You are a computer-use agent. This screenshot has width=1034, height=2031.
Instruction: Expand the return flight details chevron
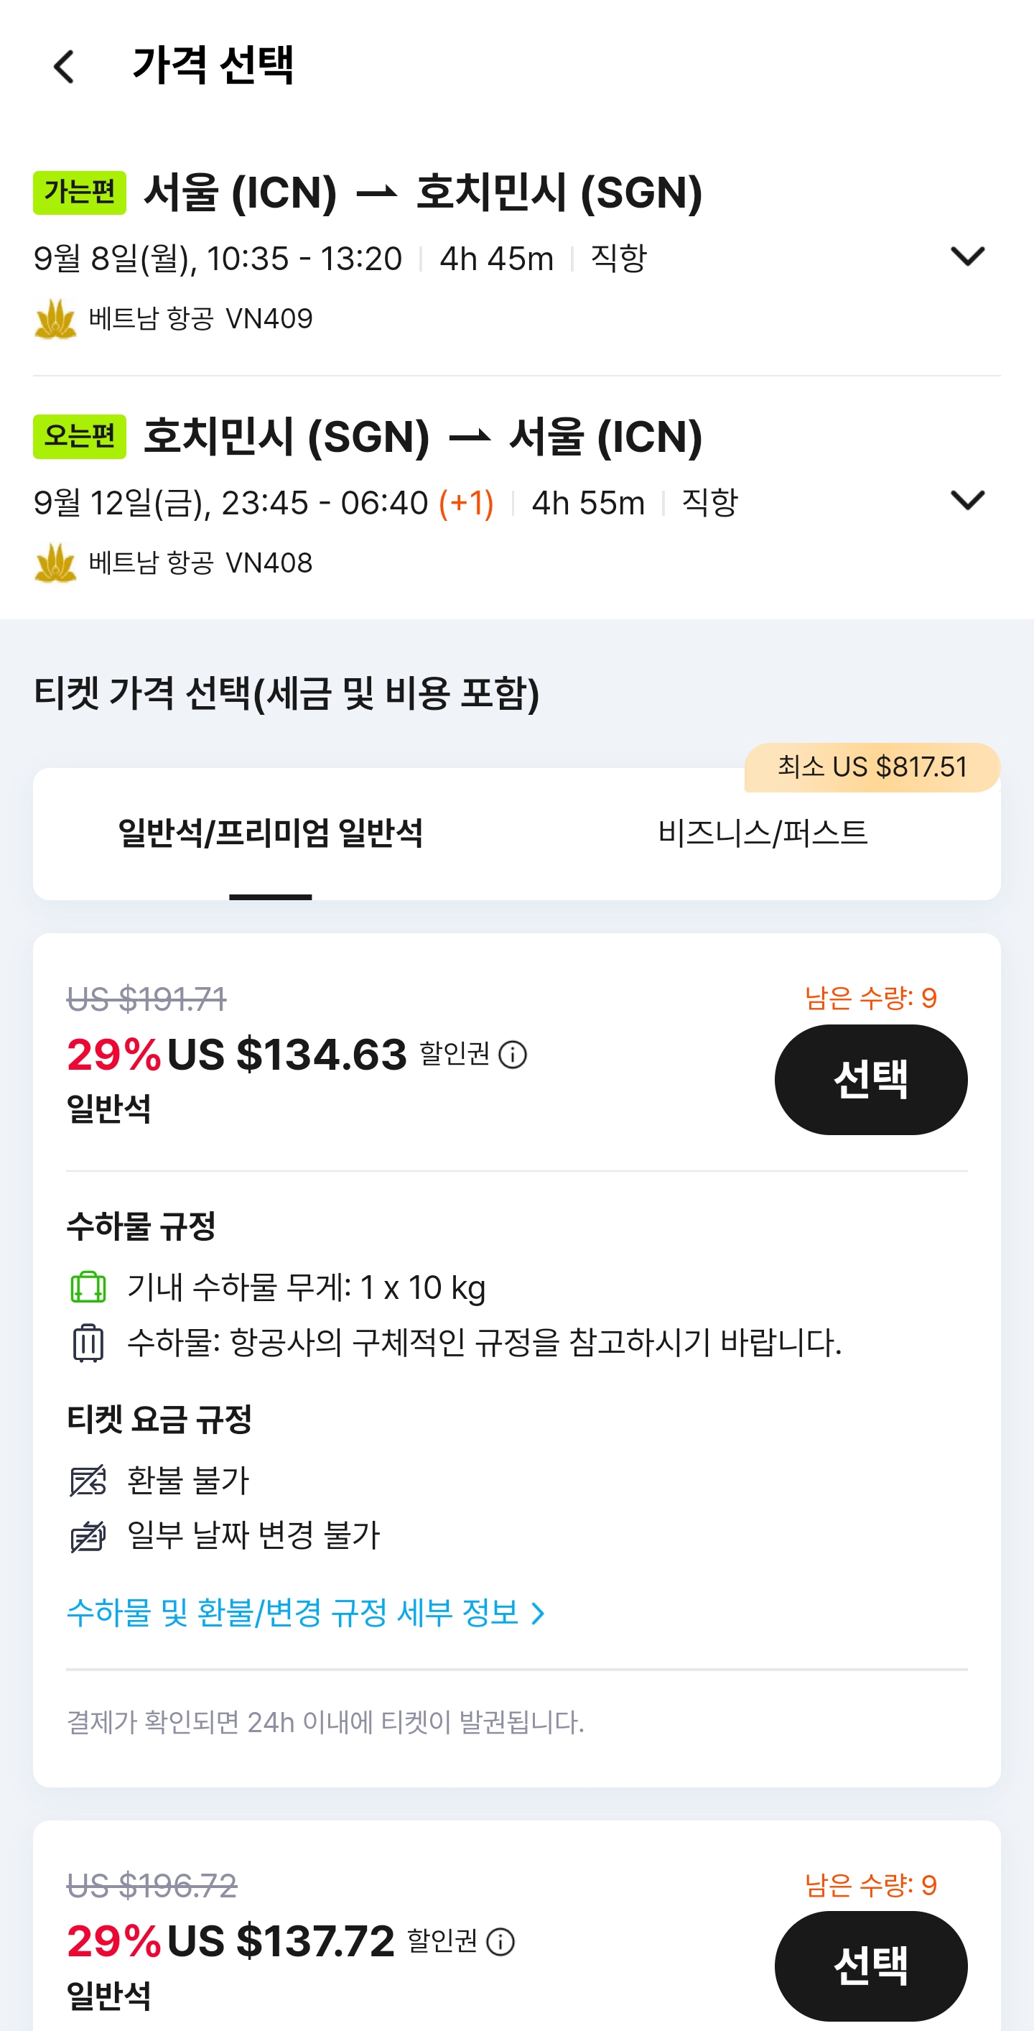coord(967,500)
